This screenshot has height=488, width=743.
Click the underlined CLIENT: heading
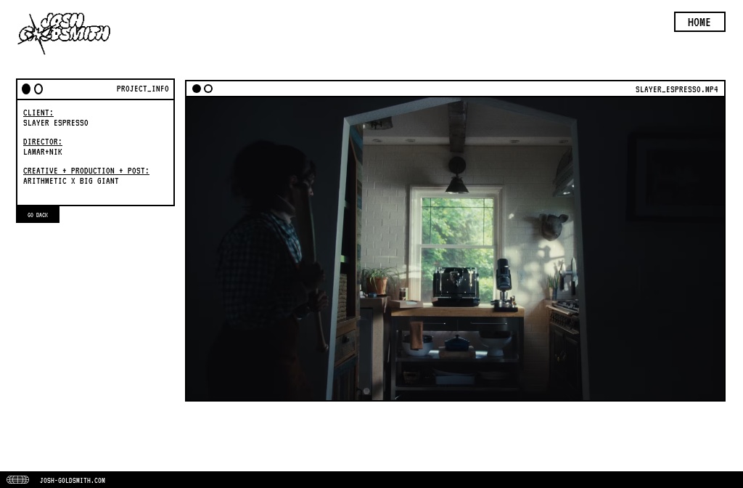(x=38, y=113)
